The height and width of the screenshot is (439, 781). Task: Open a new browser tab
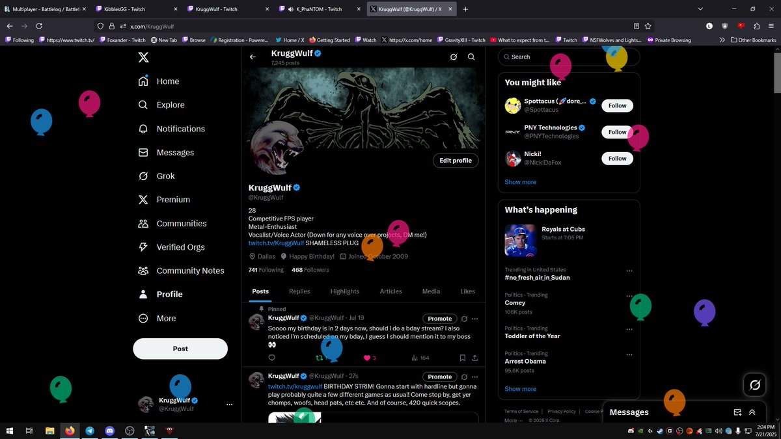465,9
